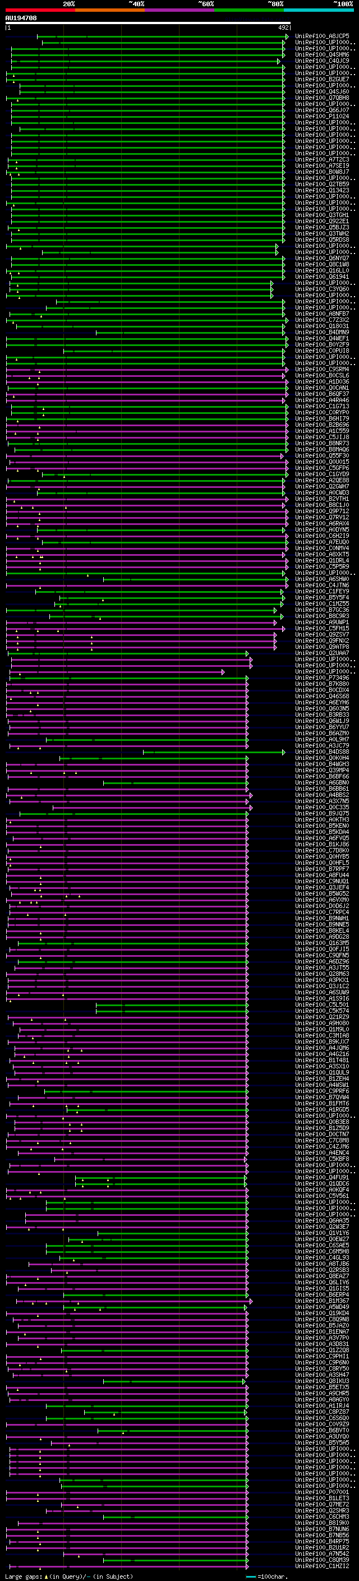The image size is (359, 1581).
Task: Click hit label UniRef100_A7N542
Action: [x=322, y=1554]
